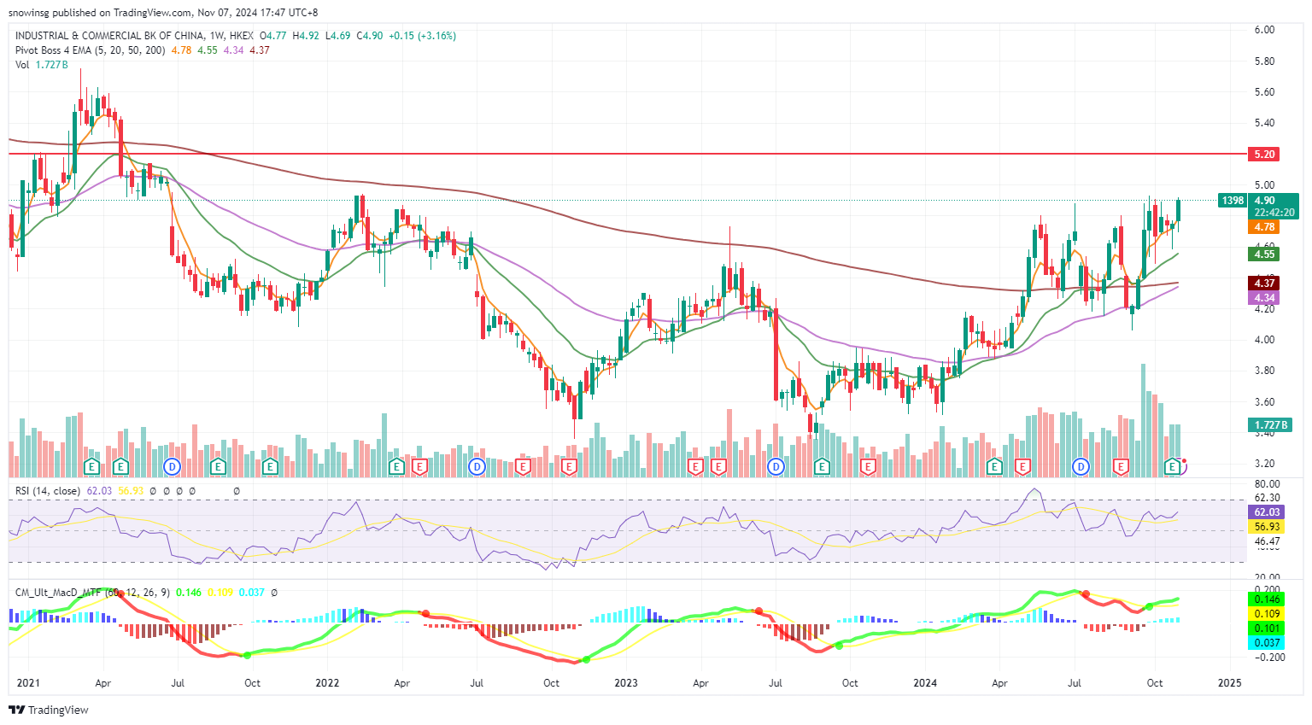Click the latest green earnings marker after Oct 2024
This screenshot has width=1312, height=725.
coord(1174,466)
